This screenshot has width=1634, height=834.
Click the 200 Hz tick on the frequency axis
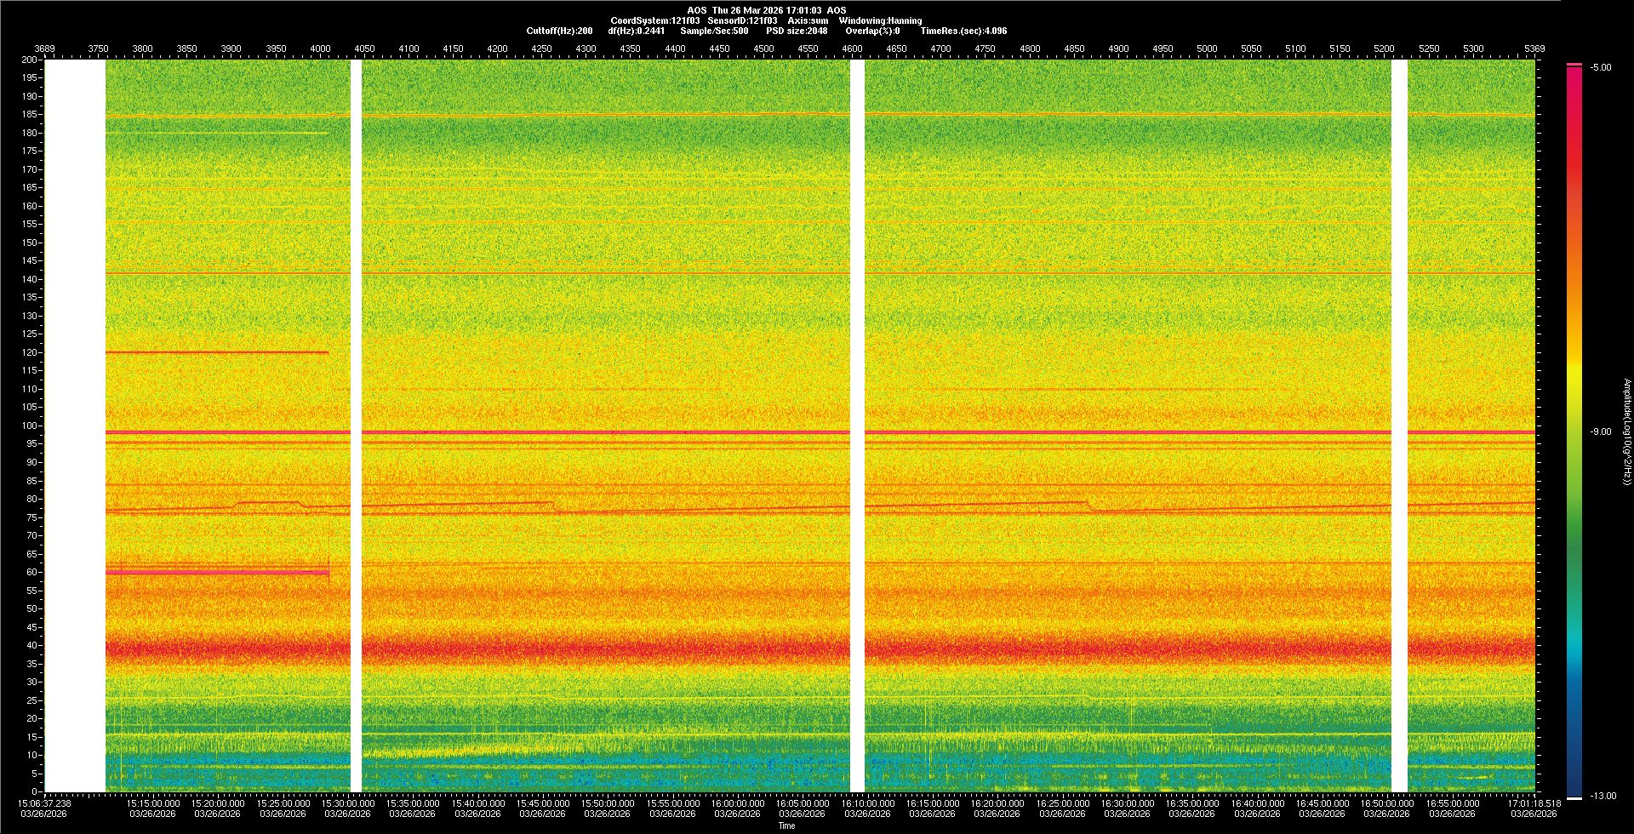coord(30,60)
